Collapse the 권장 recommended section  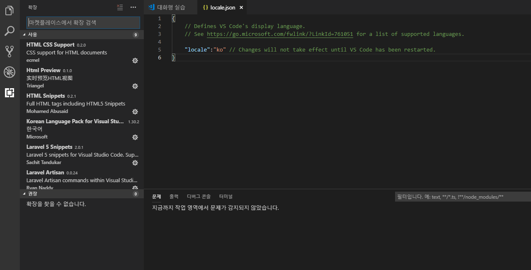[82, 194]
